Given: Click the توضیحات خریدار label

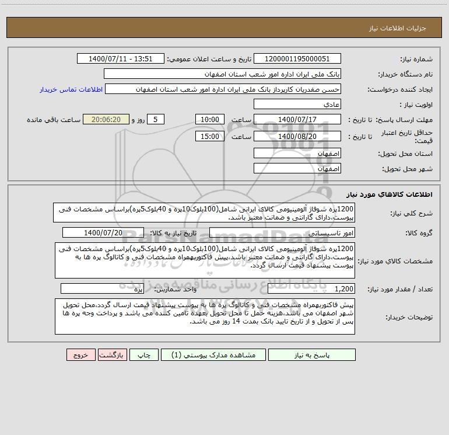Looking at the screenshot, I should [x=409, y=318].
